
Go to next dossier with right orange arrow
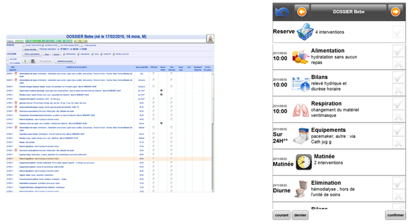click(395, 11)
